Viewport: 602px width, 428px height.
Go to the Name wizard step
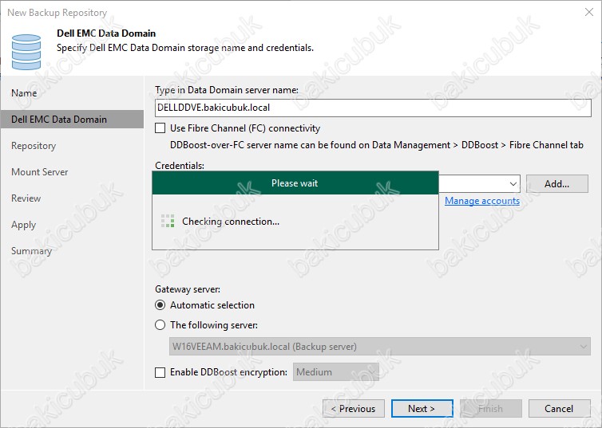(x=24, y=93)
